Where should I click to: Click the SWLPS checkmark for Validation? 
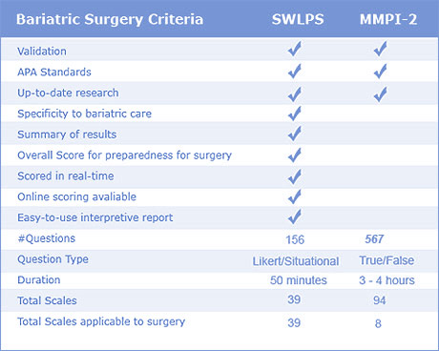pyautogui.click(x=295, y=49)
